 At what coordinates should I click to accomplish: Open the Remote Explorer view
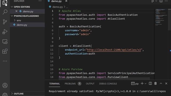pos(5,42)
